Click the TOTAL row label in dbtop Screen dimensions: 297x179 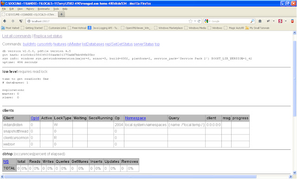pos(9,168)
